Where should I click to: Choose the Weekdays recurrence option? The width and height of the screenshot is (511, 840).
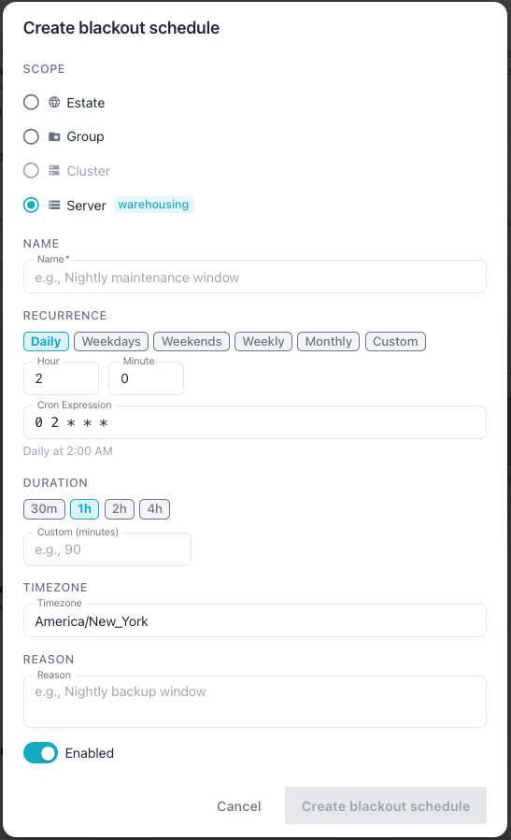coord(111,341)
